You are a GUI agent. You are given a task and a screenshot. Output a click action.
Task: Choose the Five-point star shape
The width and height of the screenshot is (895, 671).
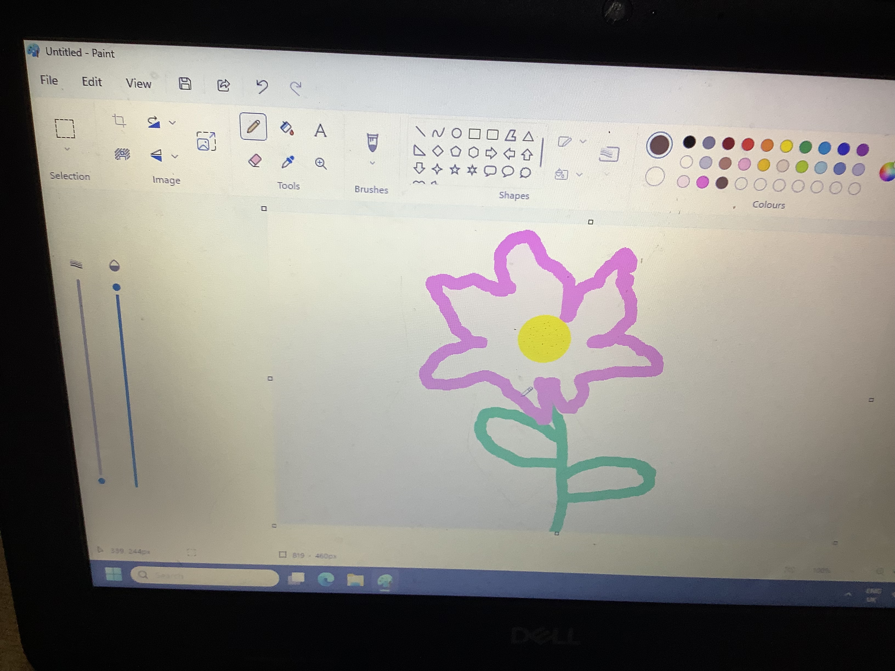click(x=455, y=169)
